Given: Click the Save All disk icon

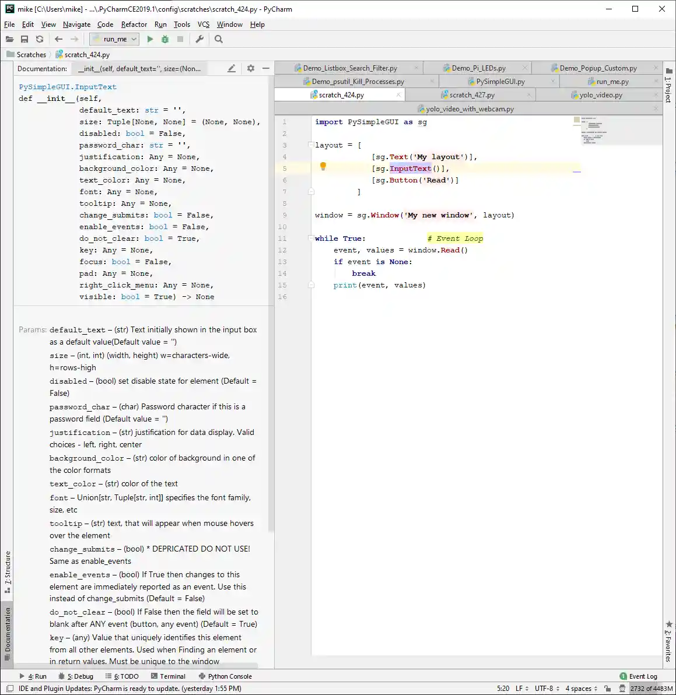Looking at the screenshot, I should 24,39.
